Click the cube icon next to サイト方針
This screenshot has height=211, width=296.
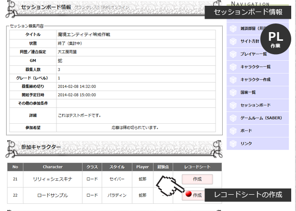coord(233,41)
